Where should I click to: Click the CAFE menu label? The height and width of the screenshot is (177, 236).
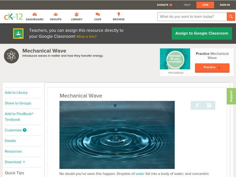click(x=98, y=19)
